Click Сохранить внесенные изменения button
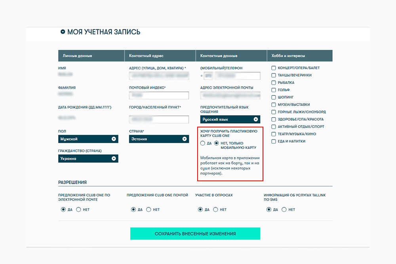The width and height of the screenshot is (396, 264). tap(195, 234)
